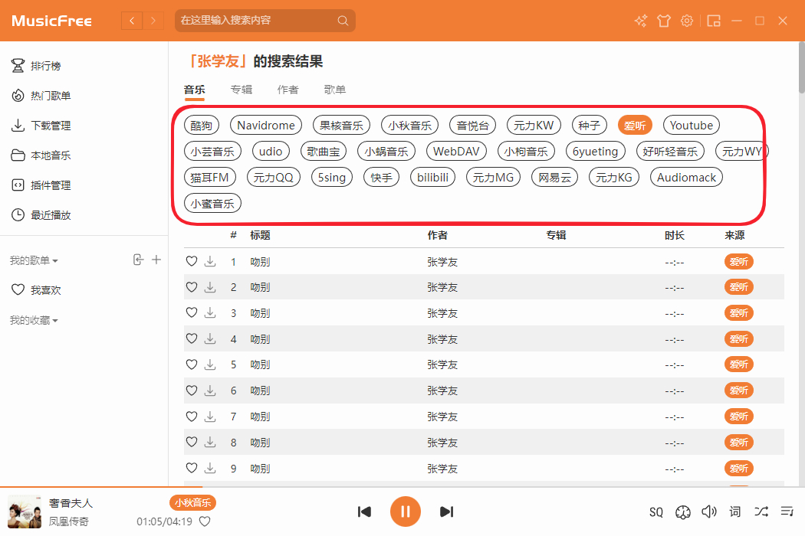Navigate forward with right arrow
The height and width of the screenshot is (536, 805).
tap(153, 21)
